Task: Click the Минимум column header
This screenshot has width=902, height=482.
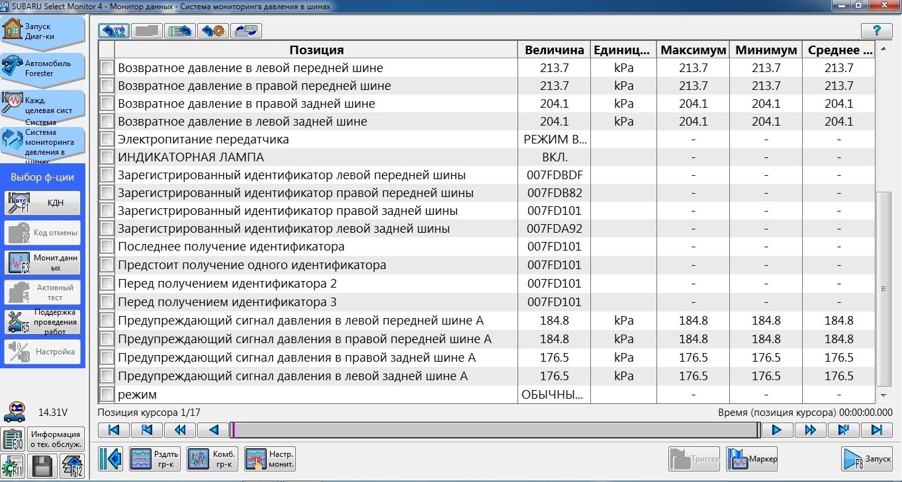Action: coord(766,50)
